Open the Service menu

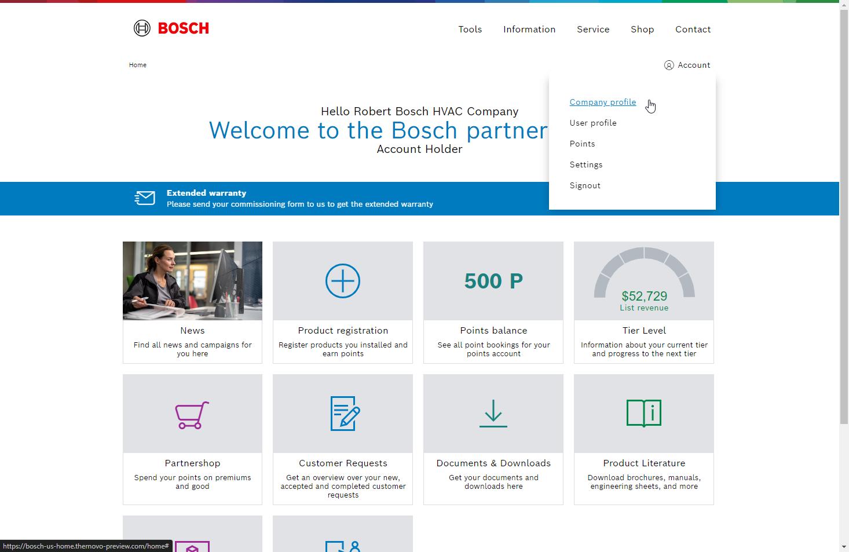(x=593, y=30)
